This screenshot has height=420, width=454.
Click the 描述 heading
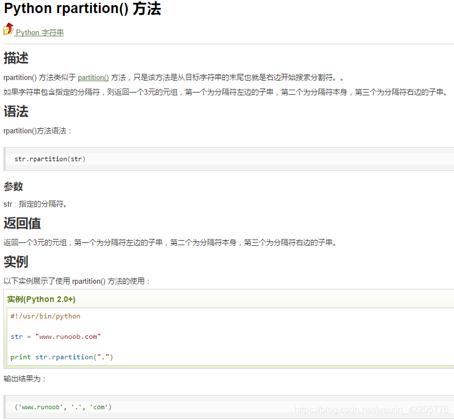coord(16,58)
